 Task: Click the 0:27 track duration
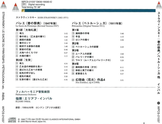[66, 53]
